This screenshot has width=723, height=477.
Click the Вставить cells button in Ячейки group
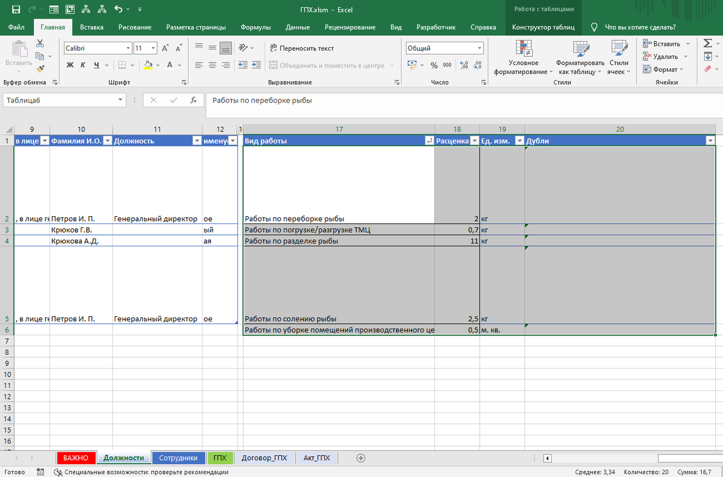(x=665, y=44)
